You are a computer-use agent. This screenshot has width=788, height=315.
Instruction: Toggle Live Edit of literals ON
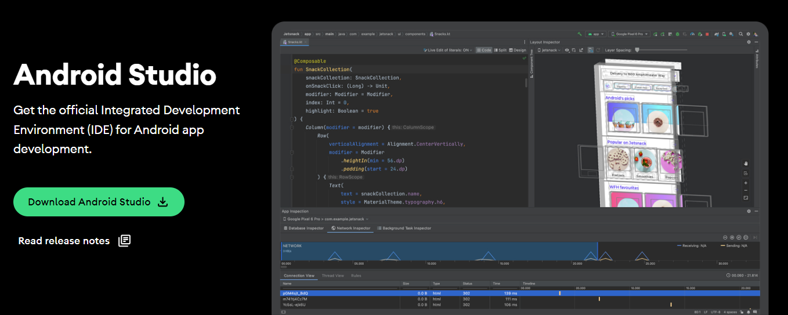[448, 50]
